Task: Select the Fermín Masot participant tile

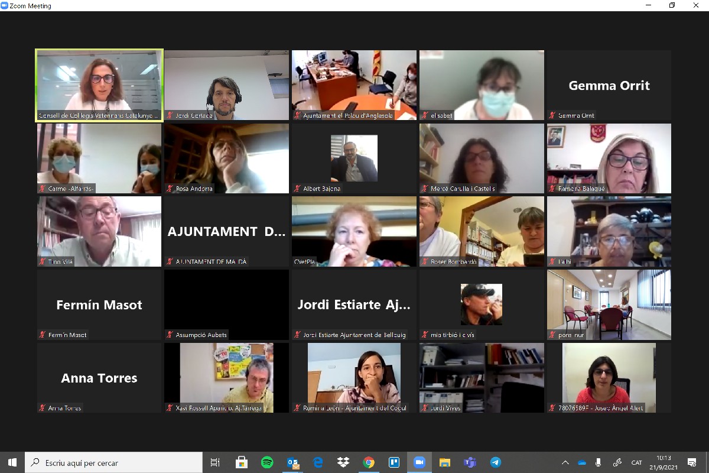Action: click(99, 304)
